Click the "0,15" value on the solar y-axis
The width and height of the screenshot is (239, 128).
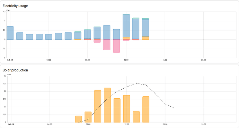(x=5, y=99)
